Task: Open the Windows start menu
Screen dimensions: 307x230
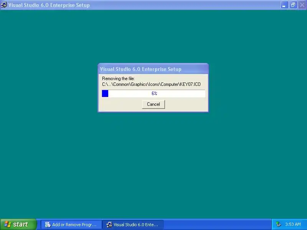Action: (x=18, y=224)
